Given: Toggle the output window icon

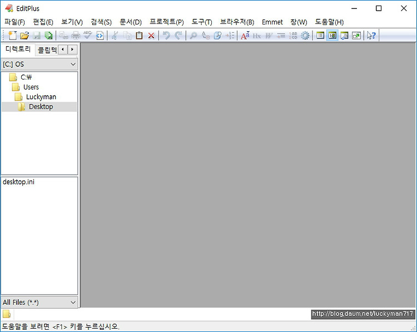Looking at the screenshot, I should tap(344, 36).
